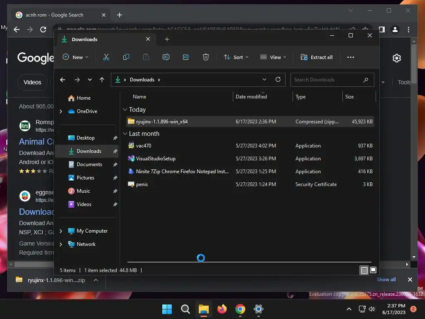Select the vac470 application file
The height and width of the screenshot is (319, 425).
(x=250, y=146)
